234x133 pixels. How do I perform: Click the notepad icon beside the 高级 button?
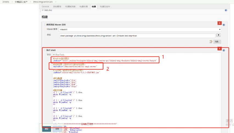click(x=211, y=42)
